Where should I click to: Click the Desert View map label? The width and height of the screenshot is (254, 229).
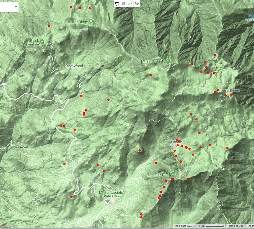click(230, 90)
